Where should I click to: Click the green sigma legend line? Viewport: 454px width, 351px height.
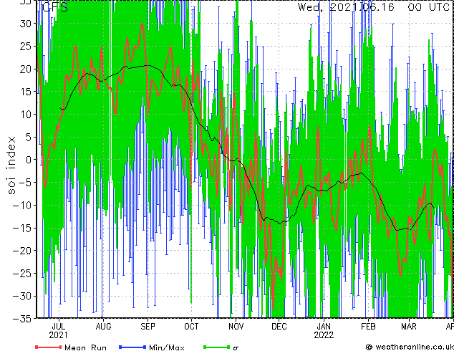pyautogui.click(x=216, y=347)
